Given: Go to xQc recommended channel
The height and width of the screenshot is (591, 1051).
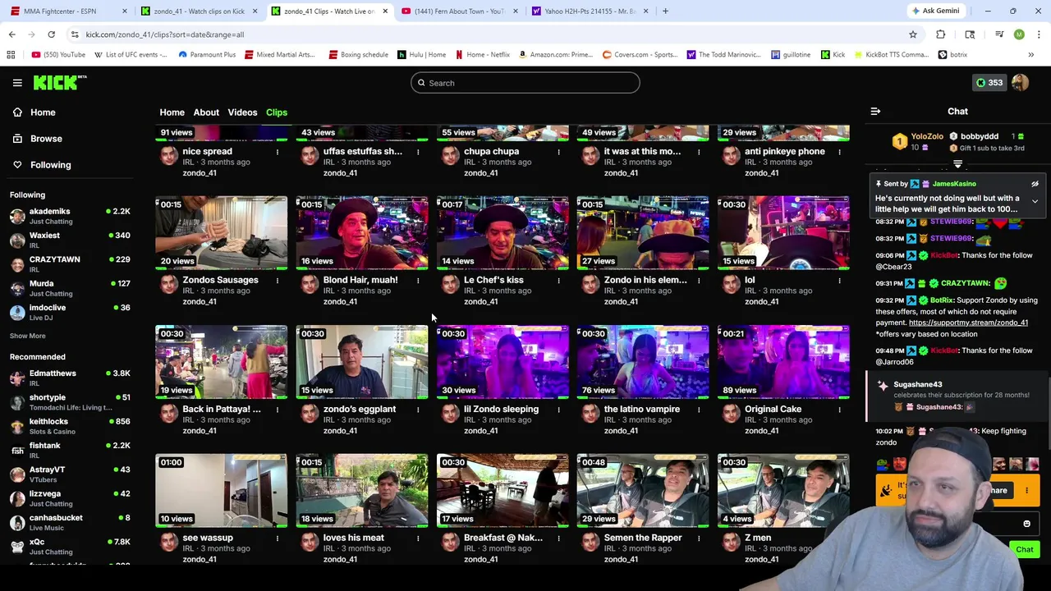Looking at the screenshot, I should click(x=69, y=546).
